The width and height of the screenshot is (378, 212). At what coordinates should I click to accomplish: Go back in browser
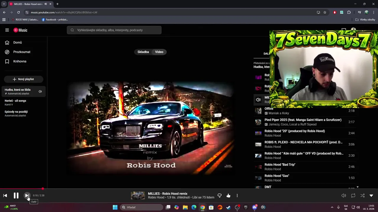pyautogui.click(x=4, y=12)
